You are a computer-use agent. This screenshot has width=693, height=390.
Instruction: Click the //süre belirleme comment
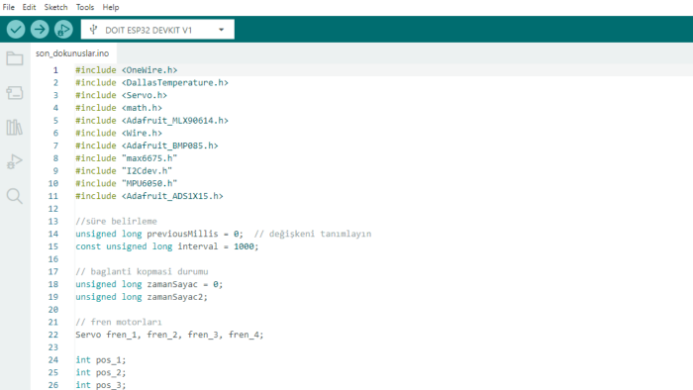pyautogui.click(x=116, y=221)
